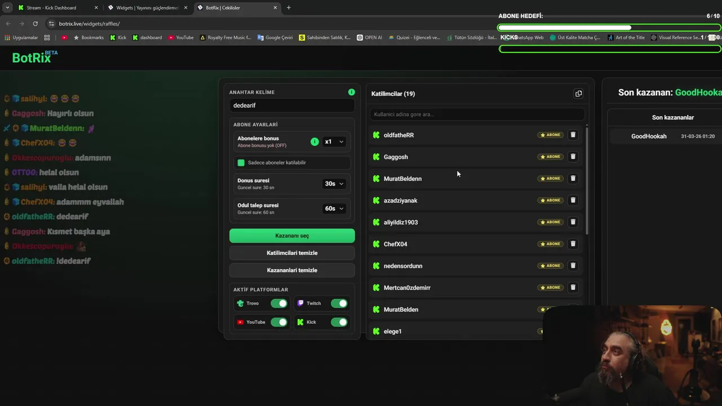
Task: Click Kick platform icon beside oldfatheRR
Action: pos(376,135)
